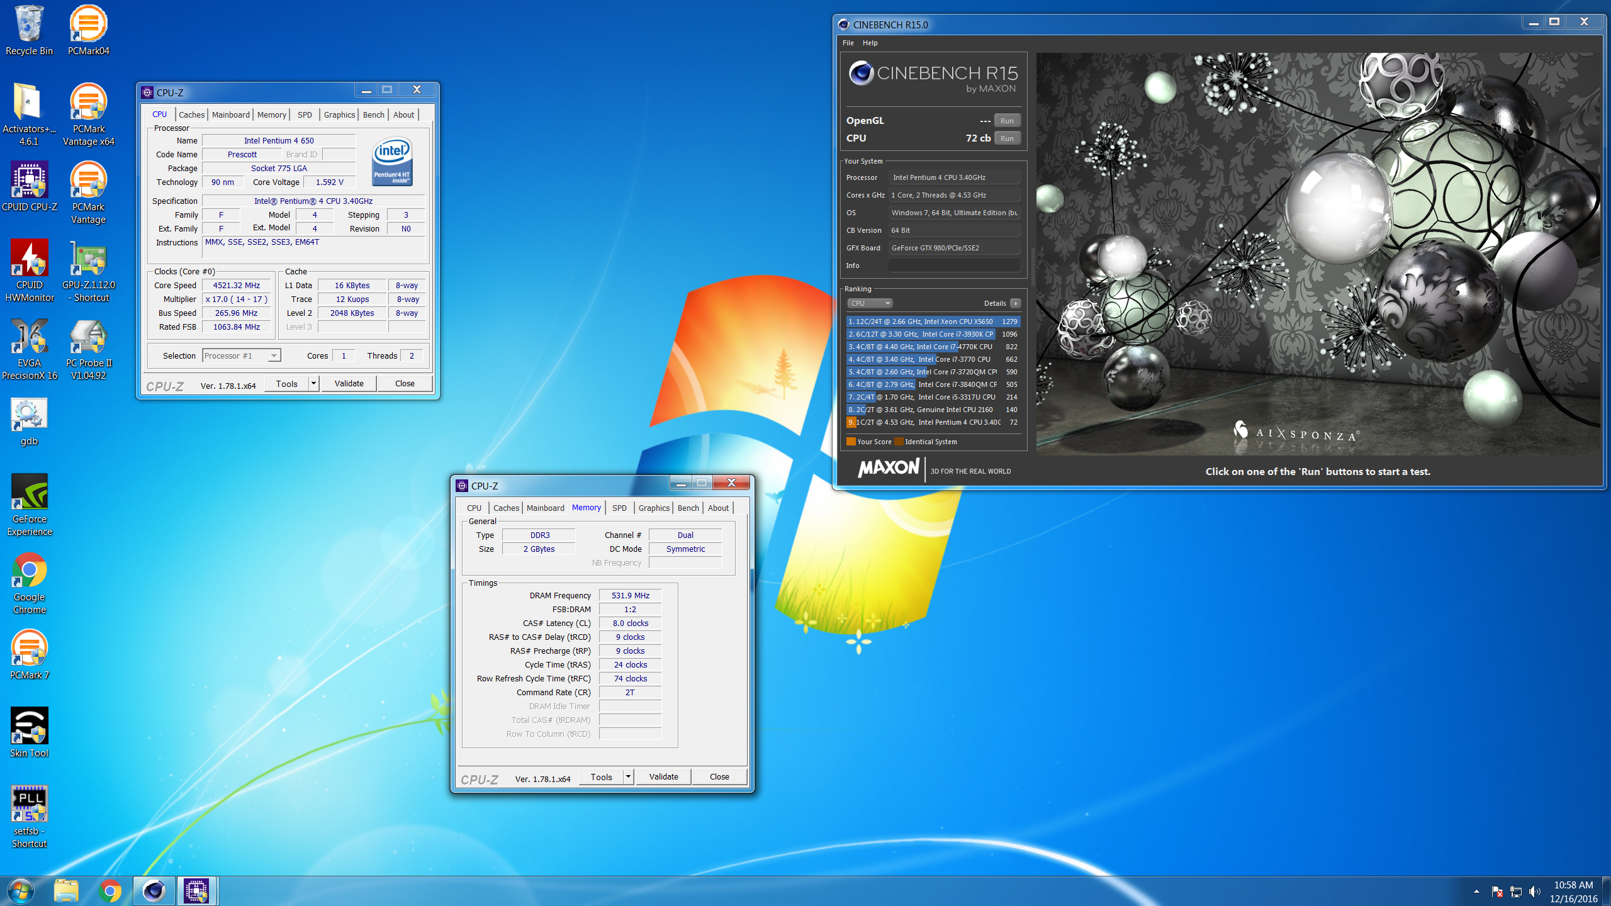Select ranking row Intel Core i7-3930K
The height and width of the screenshot is (906, 1611).
coord(933,334)
